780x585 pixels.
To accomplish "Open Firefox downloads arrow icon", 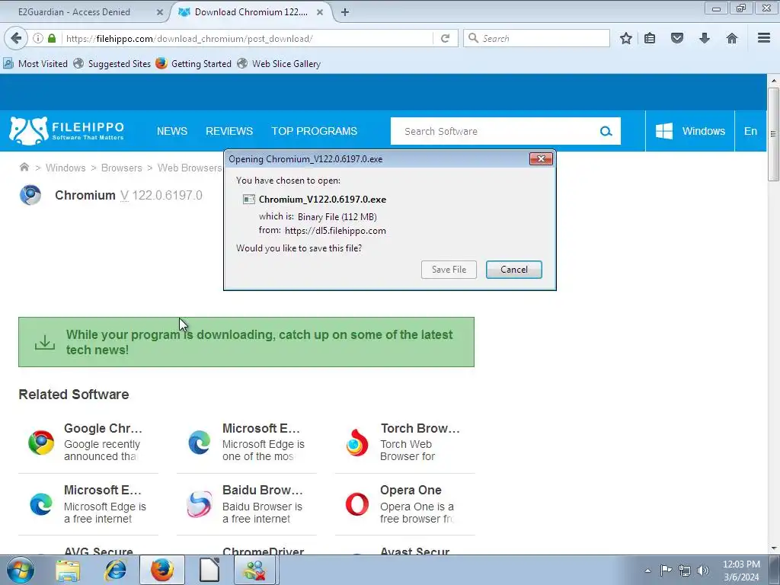I will [x=705, y=38].
